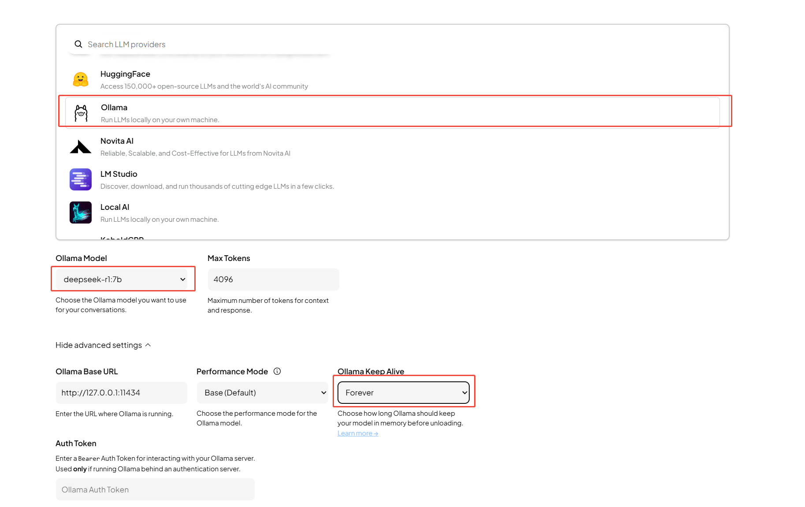
Task: Click the Max Tokens field
Action: click(x=273, y=280)
